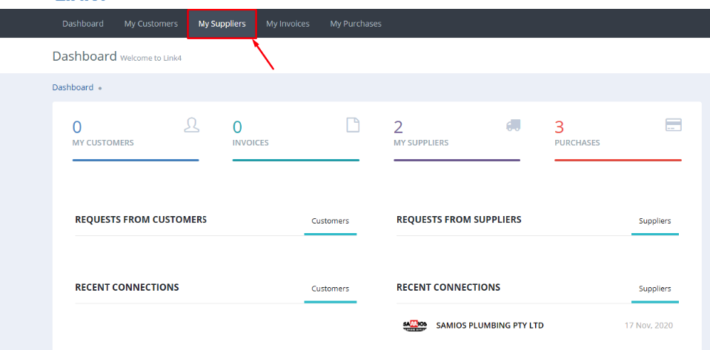Viewport: 710px width, 350px height.
Task: Click the Welcome to Link4 subtitle
Action: (150, 58)
